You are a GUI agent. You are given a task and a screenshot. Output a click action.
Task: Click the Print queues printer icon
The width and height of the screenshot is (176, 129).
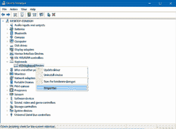click(x=11, y=86)
